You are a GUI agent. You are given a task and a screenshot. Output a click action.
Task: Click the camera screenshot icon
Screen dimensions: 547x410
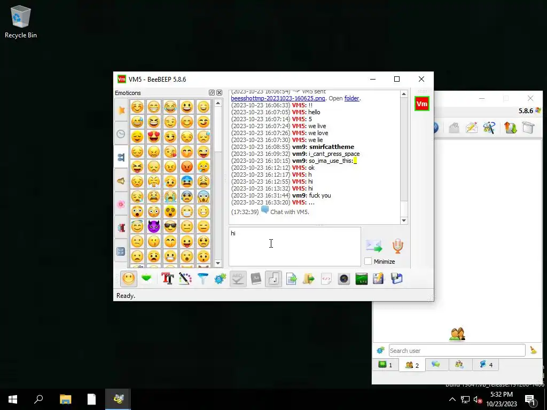point(343,279)
